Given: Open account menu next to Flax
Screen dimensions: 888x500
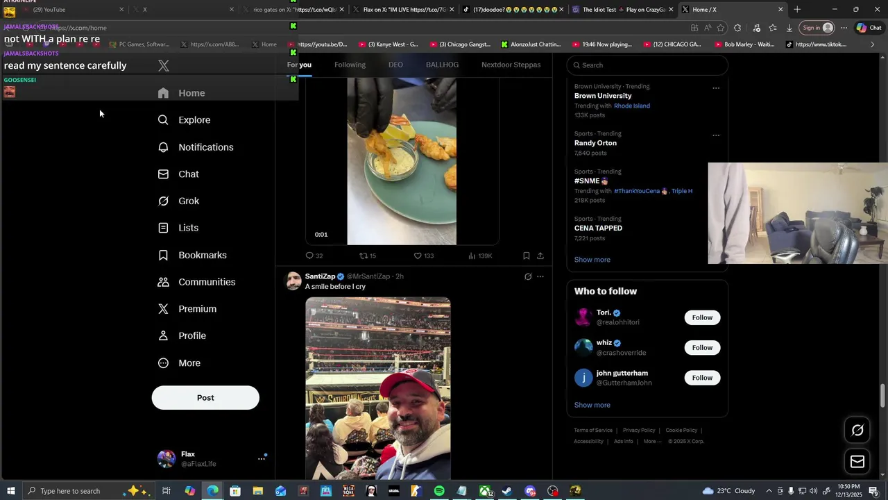Looking at the screenshot, I should click(262, 458).
